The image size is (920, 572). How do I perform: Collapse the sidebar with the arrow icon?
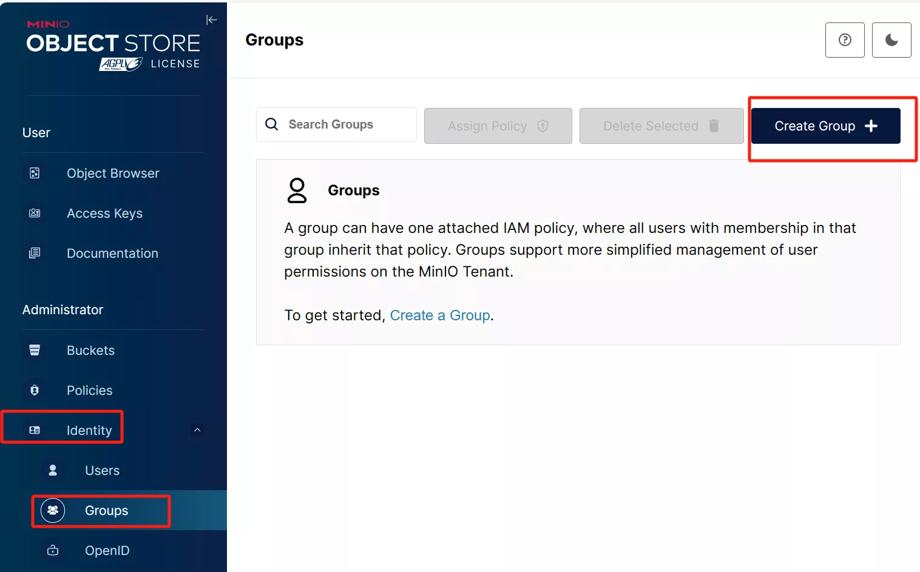211,20
